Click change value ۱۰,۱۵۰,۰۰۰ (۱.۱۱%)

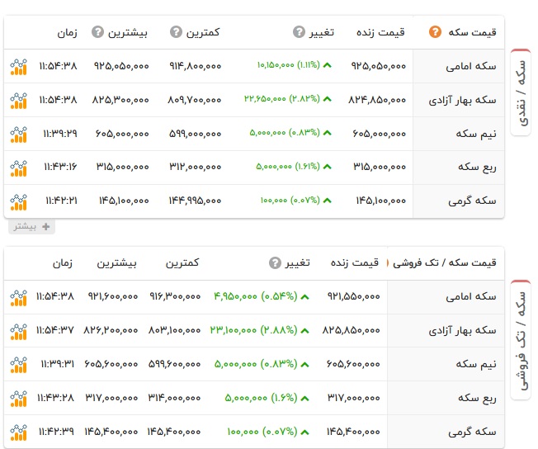289,65
